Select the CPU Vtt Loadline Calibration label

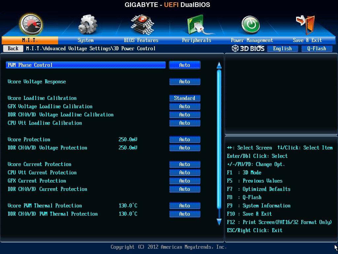pos(45,123)
